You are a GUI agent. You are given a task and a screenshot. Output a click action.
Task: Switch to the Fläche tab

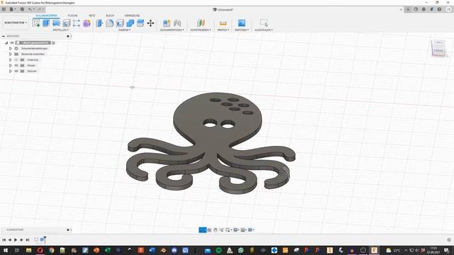click(72, 16)
